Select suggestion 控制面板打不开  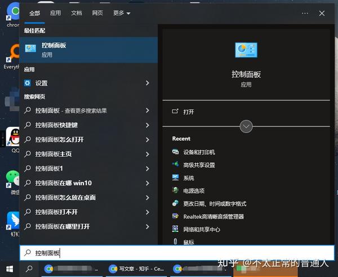56,212
